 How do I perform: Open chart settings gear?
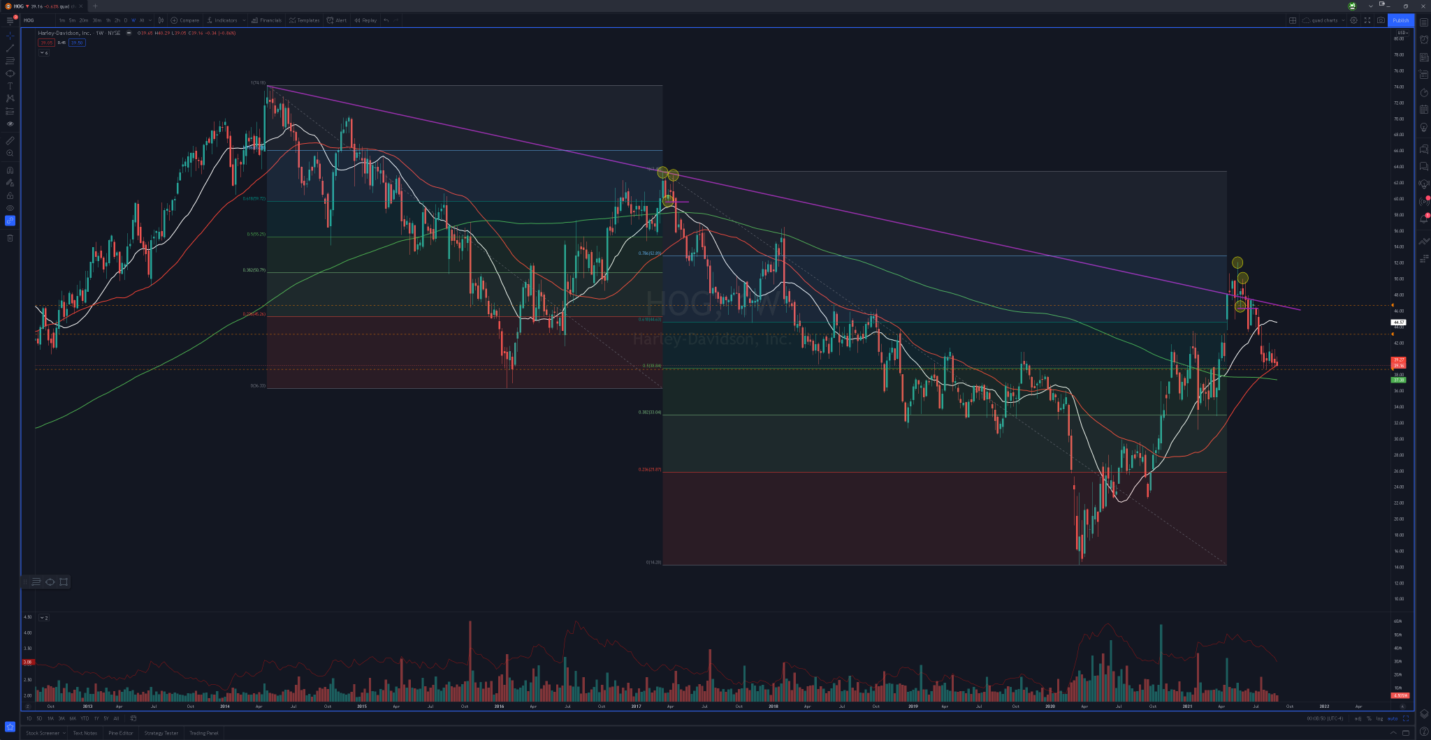coord(1353,20)
